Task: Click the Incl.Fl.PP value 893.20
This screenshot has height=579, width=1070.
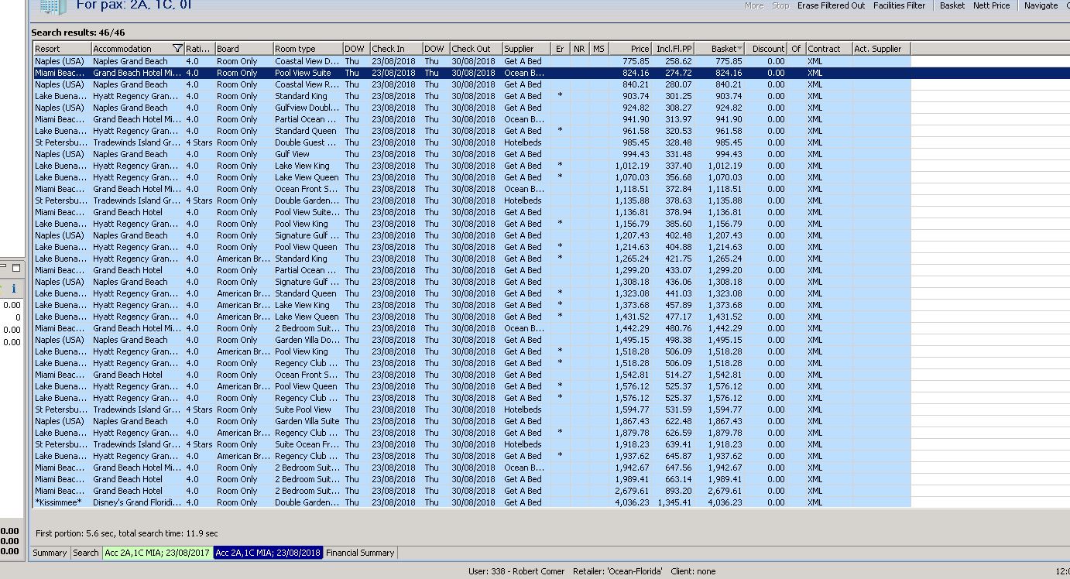Action: (x=678, y=491)
